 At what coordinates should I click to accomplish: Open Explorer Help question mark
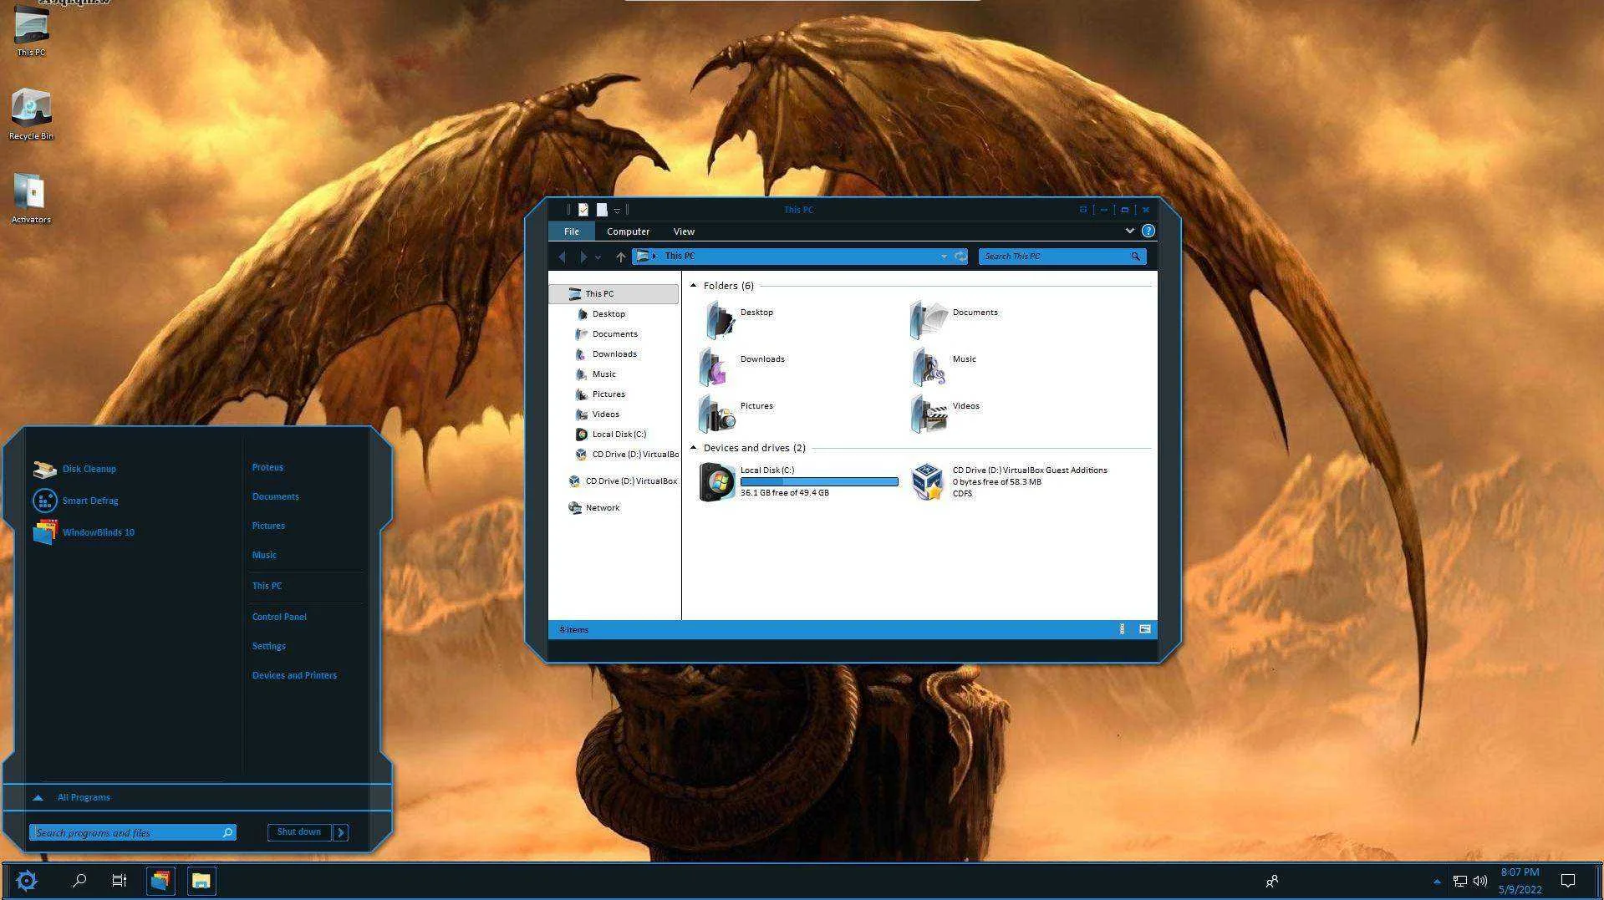click(x=1148, y=231)
